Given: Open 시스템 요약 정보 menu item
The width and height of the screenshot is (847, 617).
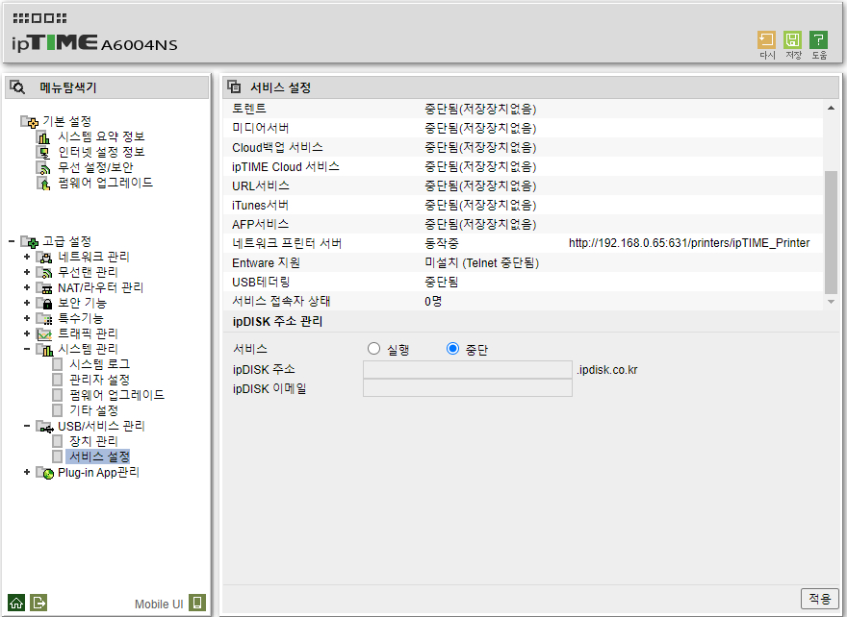Looking at the screenshot, I should click(x=102, y=136).
